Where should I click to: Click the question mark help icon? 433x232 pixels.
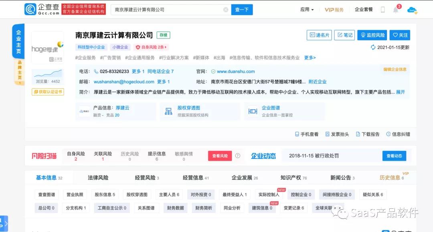238,156
